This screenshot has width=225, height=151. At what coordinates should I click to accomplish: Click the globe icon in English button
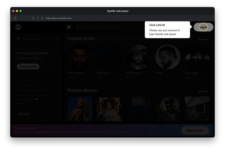(x=20, y=114)
